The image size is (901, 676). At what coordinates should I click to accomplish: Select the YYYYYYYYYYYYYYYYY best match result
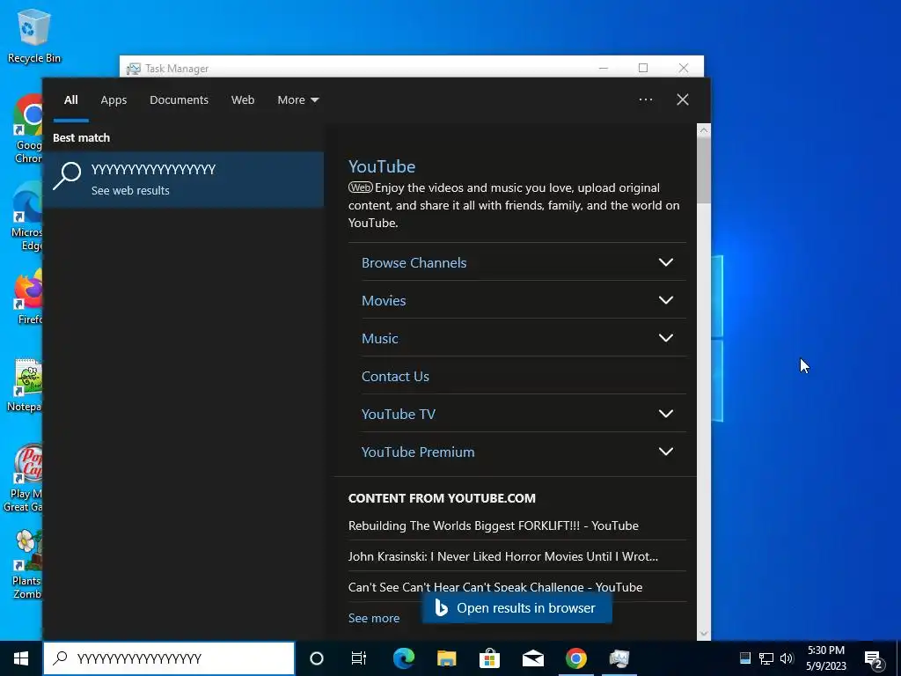pyautogui.click(x=183, y=180)
